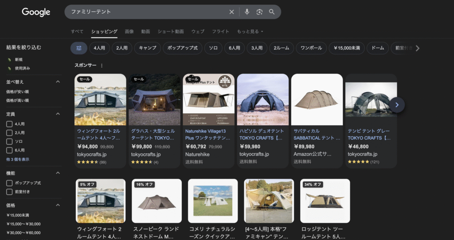Open テンビ テント グレー product thumbnail

click(371, 100)
